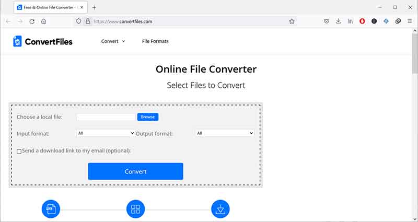Save to Pocket icon in toolbar
418x222 pixels.
(326, 21)
